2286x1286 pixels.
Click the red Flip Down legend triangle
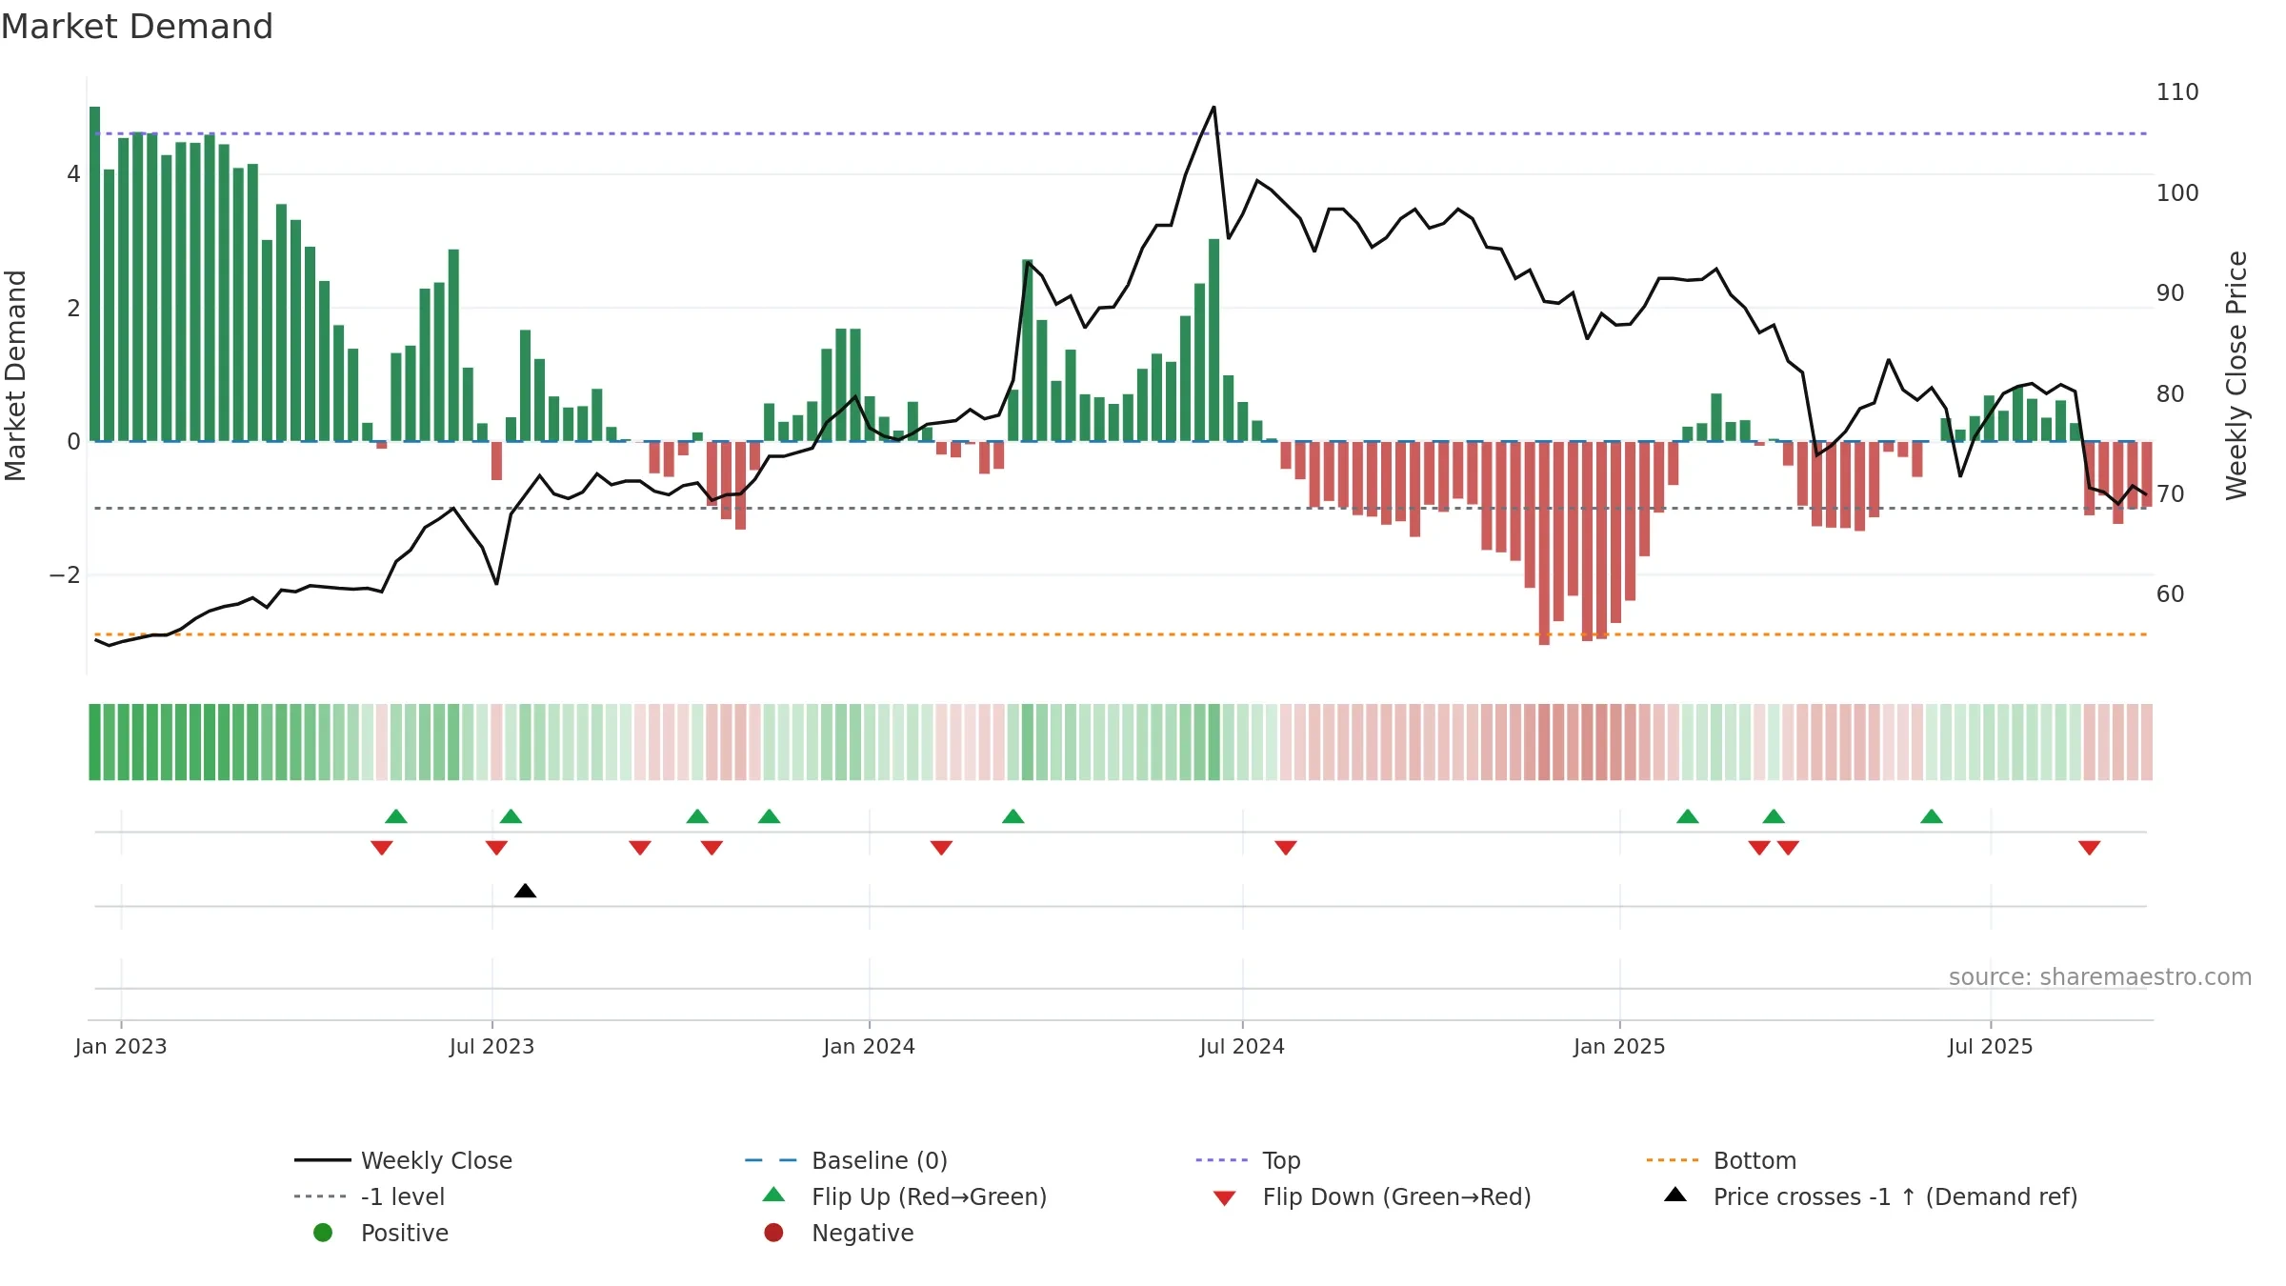click(x=1224, y=1198)
